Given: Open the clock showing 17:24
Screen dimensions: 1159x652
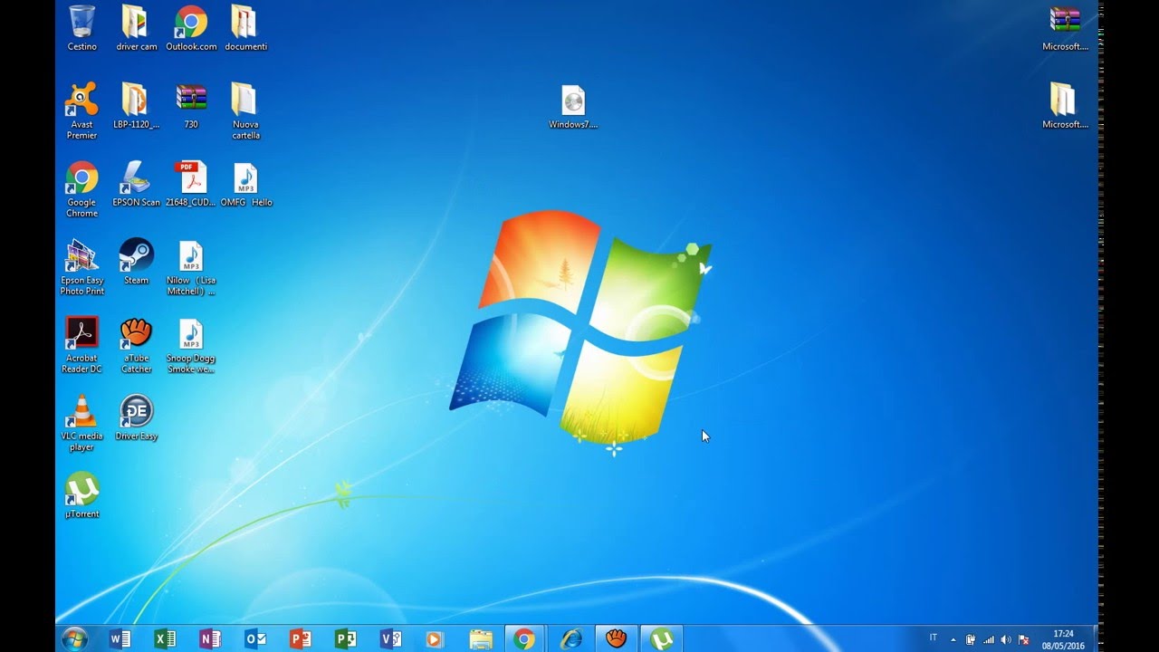Looking at the screenshot, I should [1064, 639].
